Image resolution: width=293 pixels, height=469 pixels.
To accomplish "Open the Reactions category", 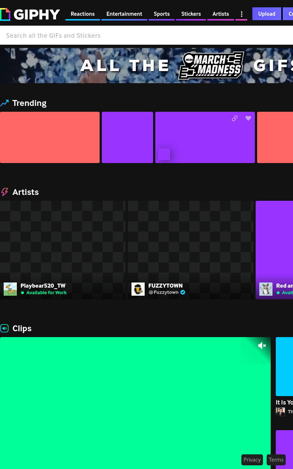I will coord(83,14).
